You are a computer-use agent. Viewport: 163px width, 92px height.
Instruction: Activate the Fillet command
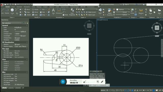click(x=43, y=12)
